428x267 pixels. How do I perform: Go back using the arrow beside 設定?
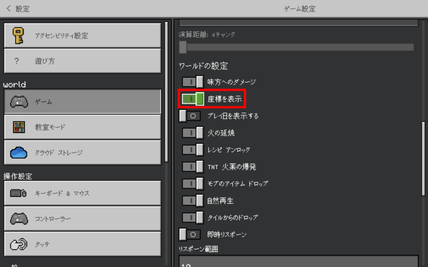coord(9,8)
